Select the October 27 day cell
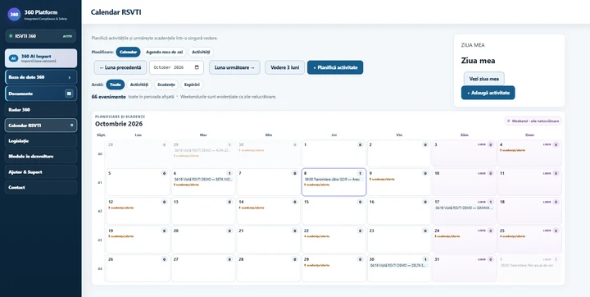 coord(203,268)
